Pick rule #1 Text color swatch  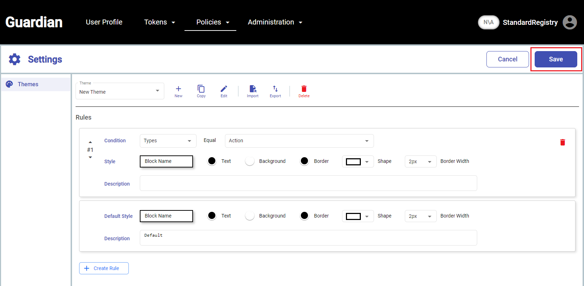pos(212,161)
